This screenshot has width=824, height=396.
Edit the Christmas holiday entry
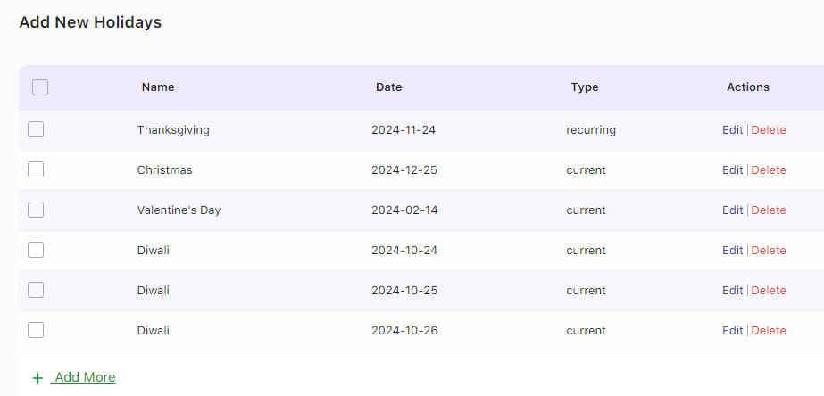pyautogui.click(x=732, y=170)
